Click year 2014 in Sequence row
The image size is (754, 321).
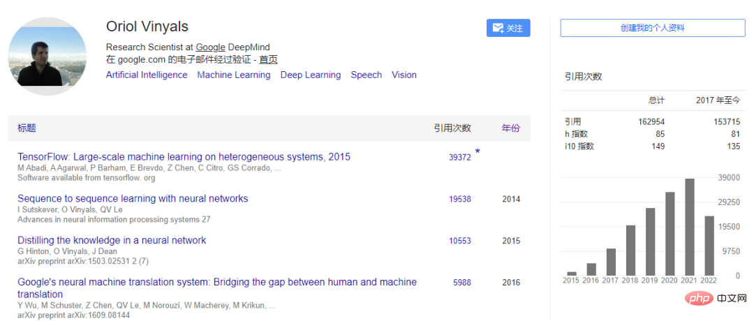click(x=510, y=199)
